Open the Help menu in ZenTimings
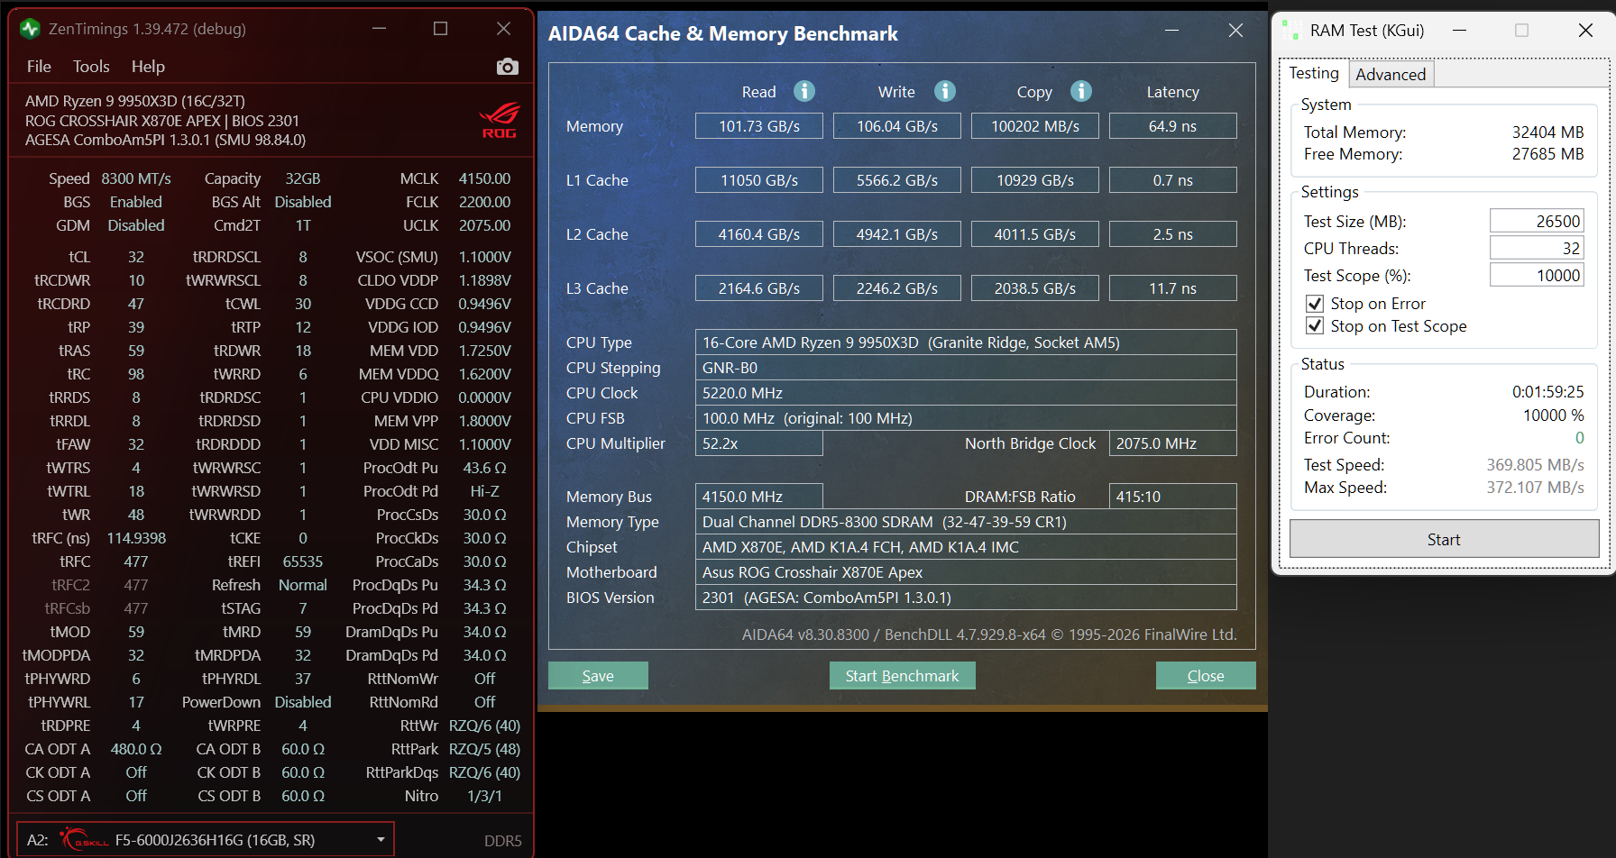The height and width of the screenshot is (858, 1616). click(148, 67)
